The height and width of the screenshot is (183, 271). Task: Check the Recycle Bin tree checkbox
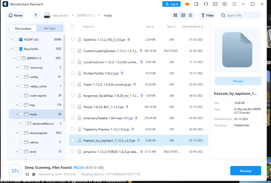(16, 49)
